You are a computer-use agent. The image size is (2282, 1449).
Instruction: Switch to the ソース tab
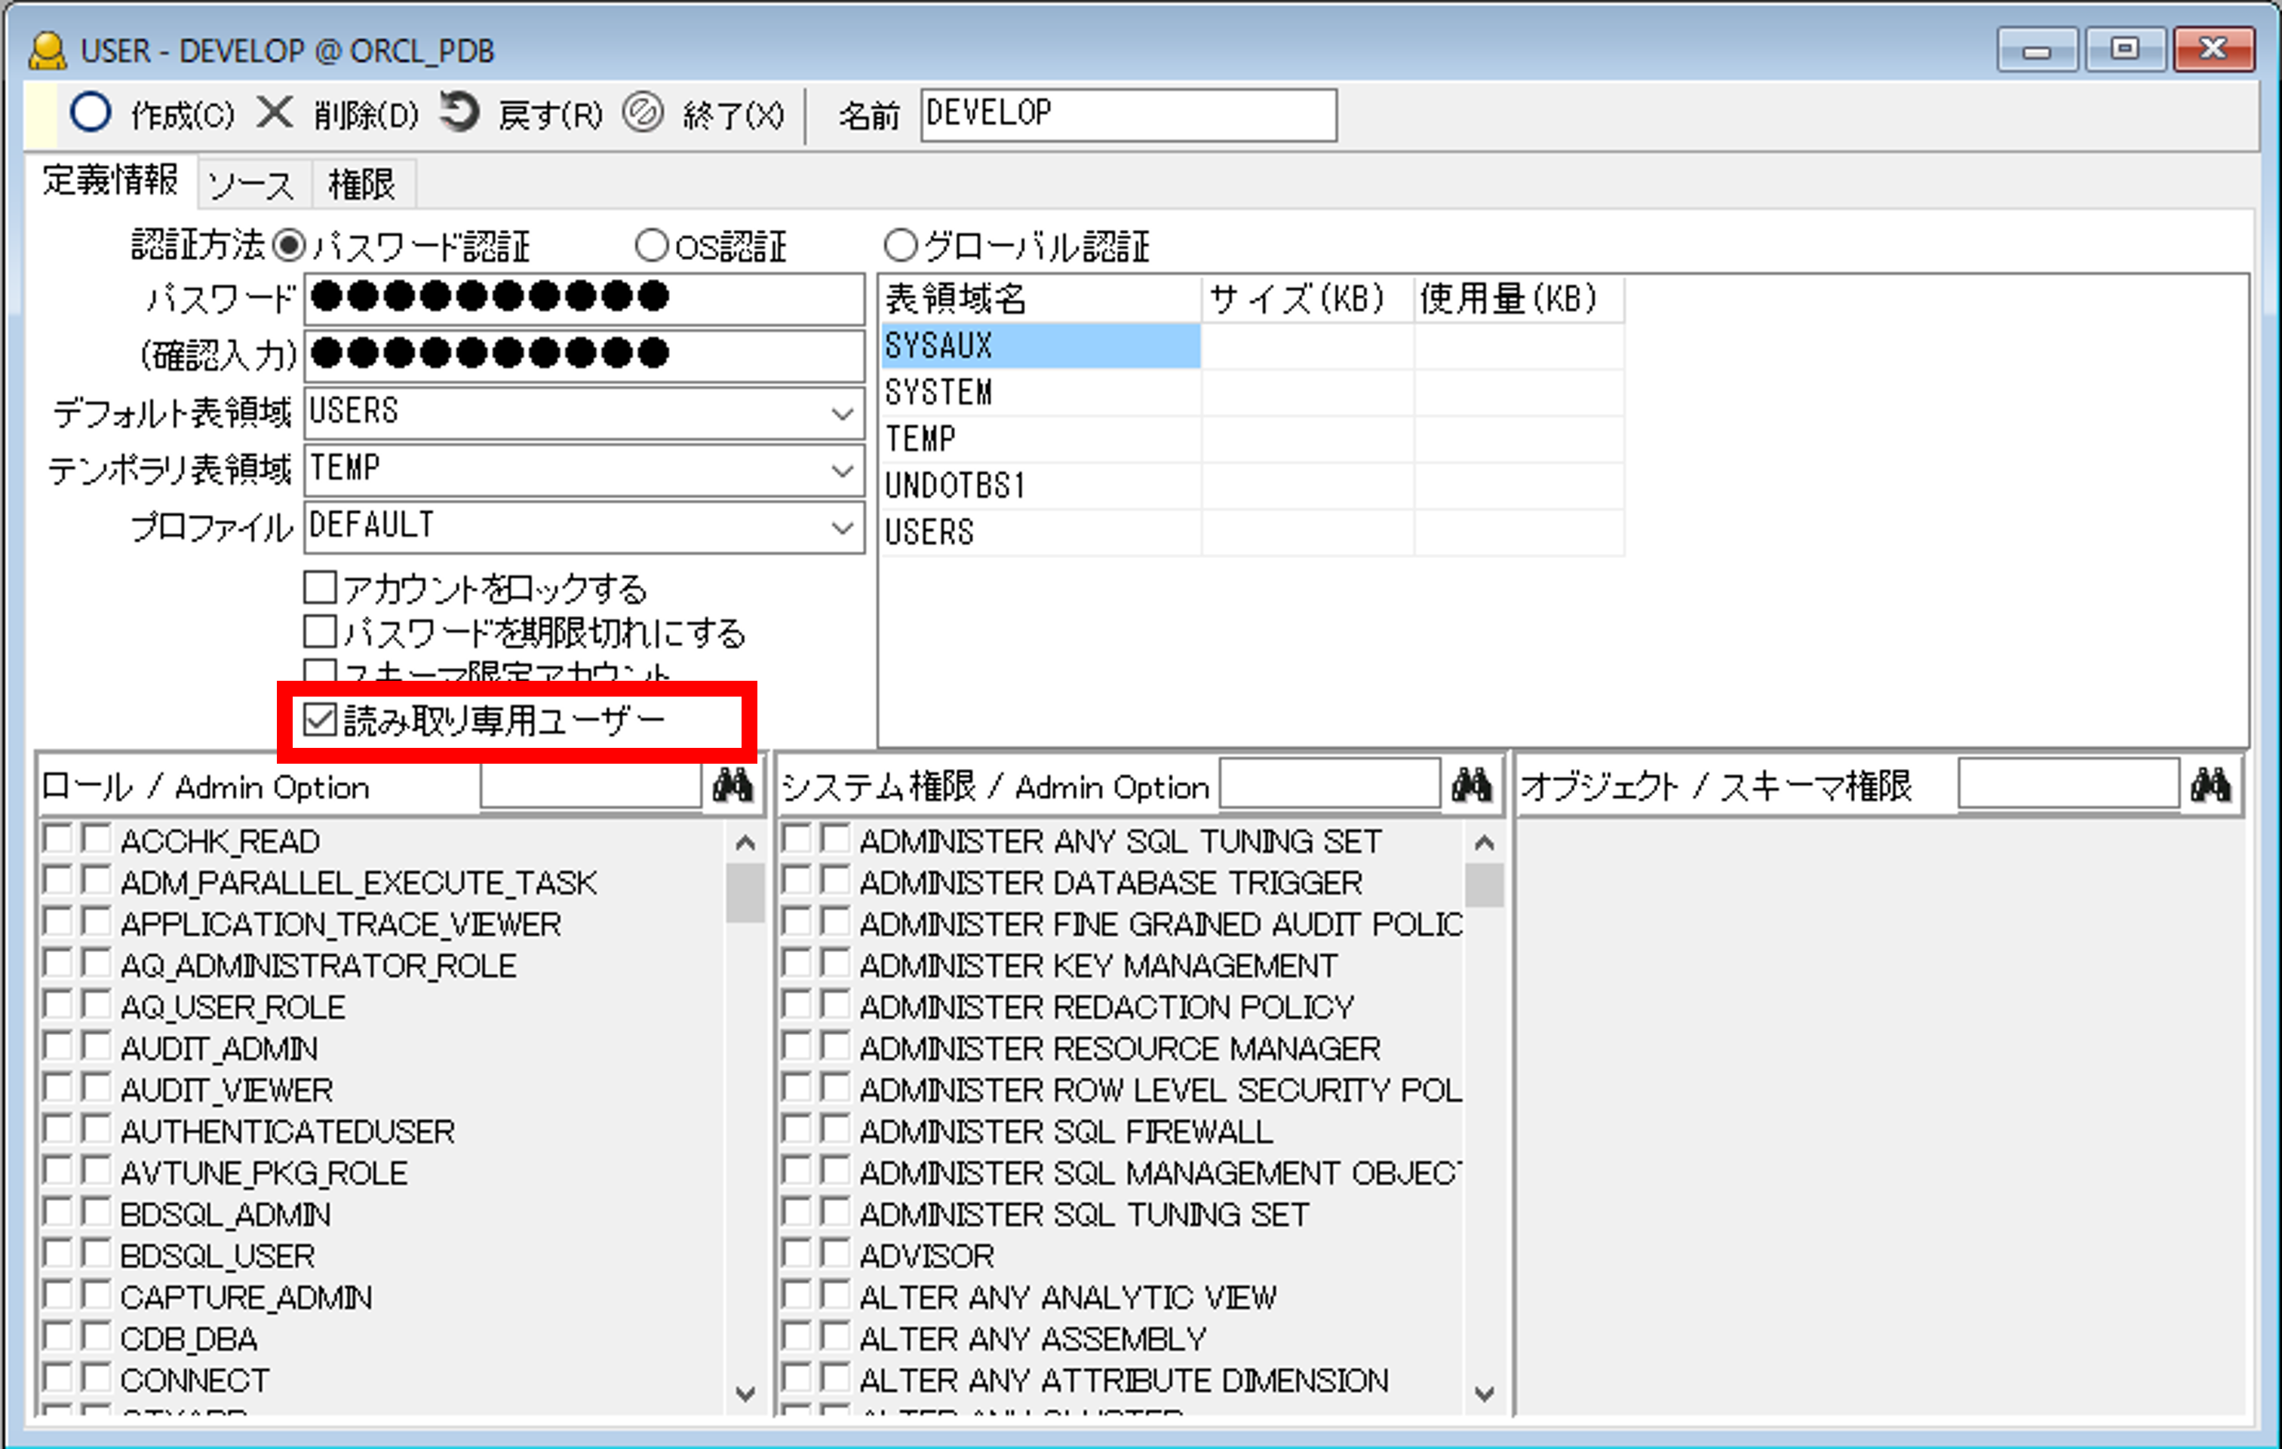tap(252, 184)
